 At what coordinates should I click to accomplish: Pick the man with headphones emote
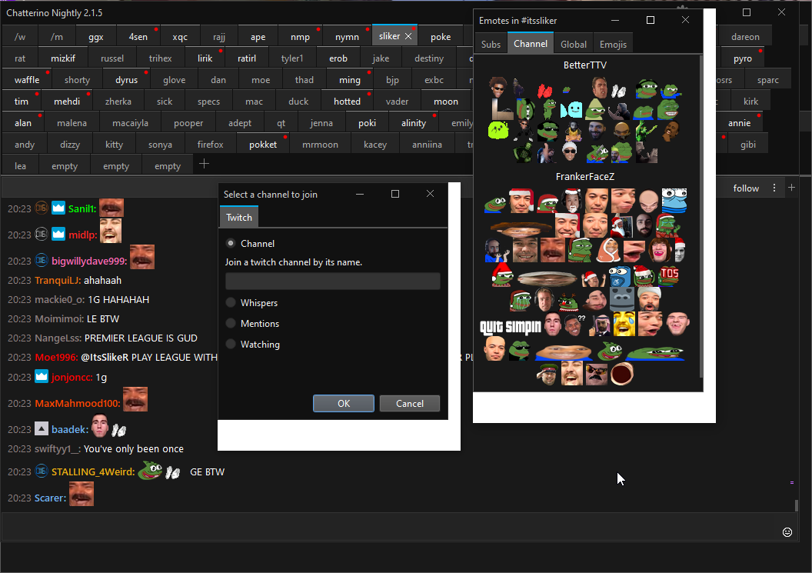tap(544, 299)
